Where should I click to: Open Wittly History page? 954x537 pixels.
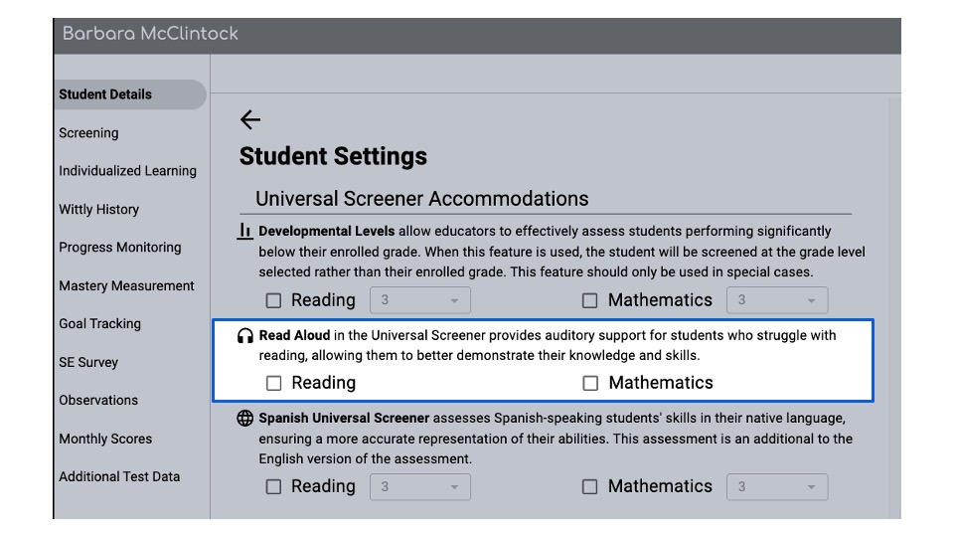[x=98, y=210]
